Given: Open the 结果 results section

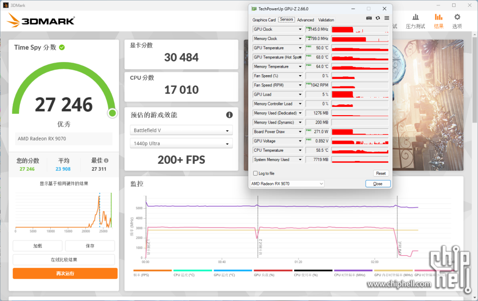Looking at the screenshot, I should [x=438, y=21].
